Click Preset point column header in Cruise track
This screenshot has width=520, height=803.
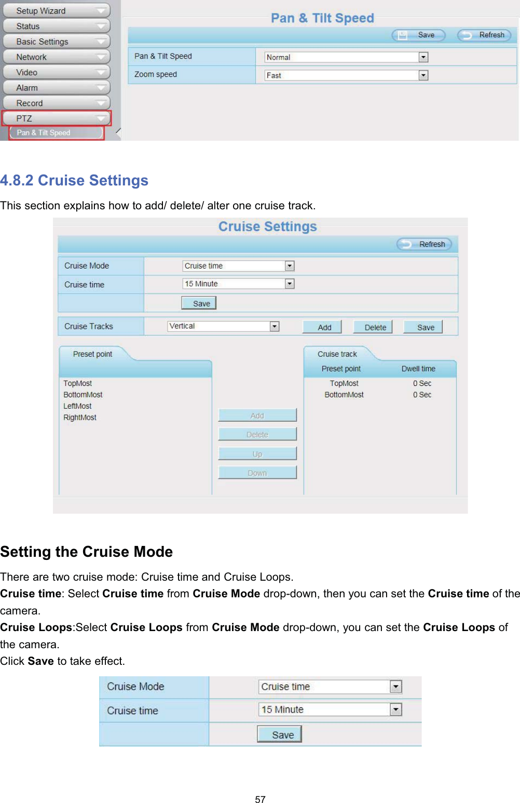[x=341, y=369]
